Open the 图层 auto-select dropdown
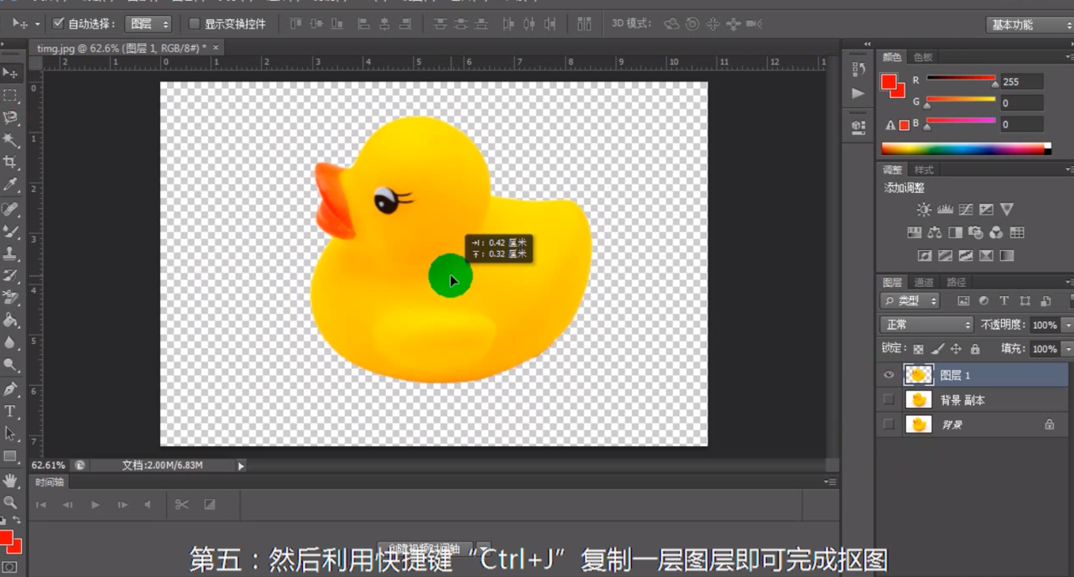Viewport: 1074px width, 577px height. point(148,24)
